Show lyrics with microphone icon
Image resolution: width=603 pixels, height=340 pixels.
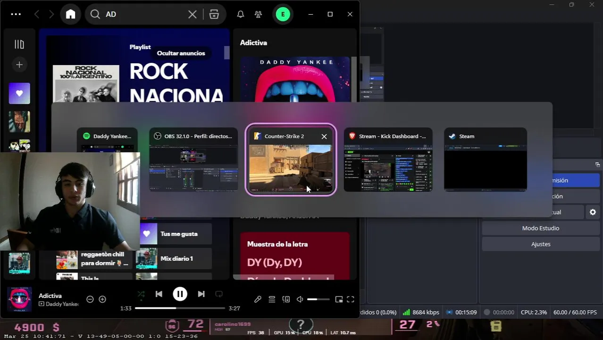[258, 299]
